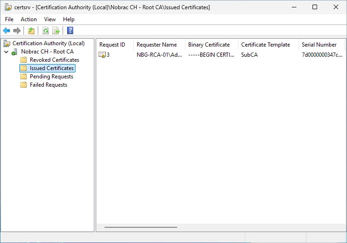Click the certificate icon for Request ID 3
The height and width of the screenshot is (243, 347).
click(x=102, y=55)
